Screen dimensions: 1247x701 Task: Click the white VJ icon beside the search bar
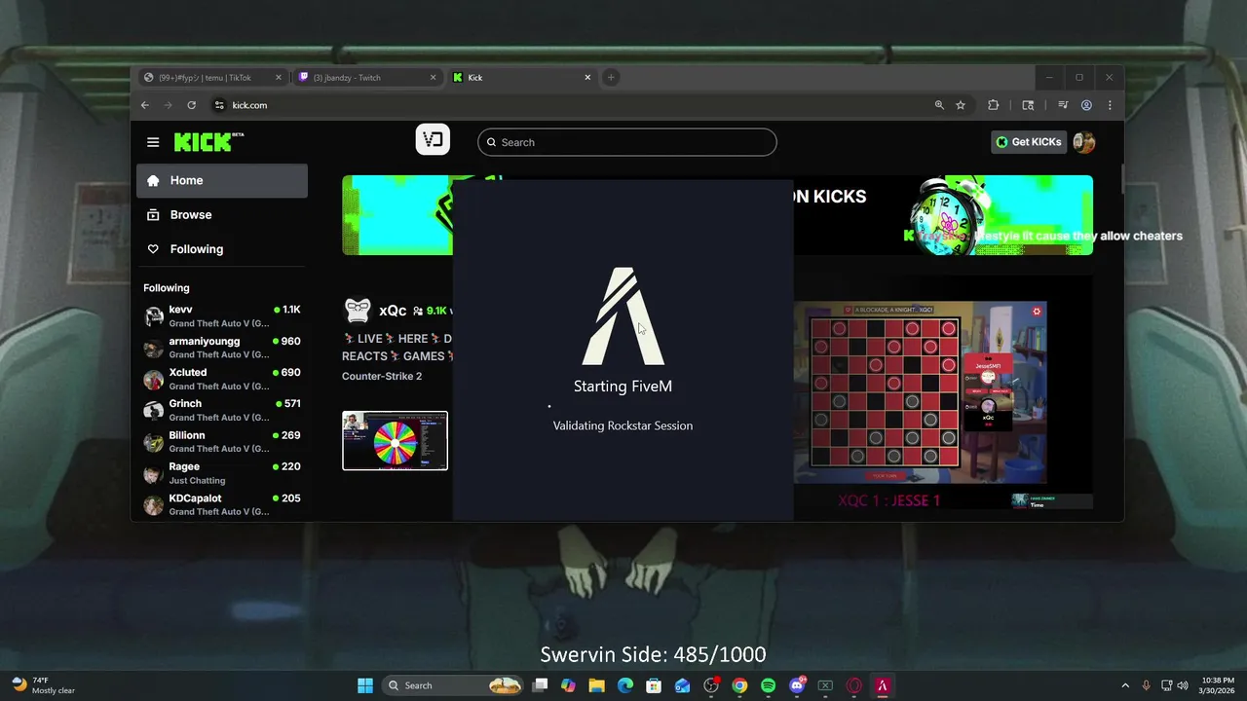pos(433,140)
